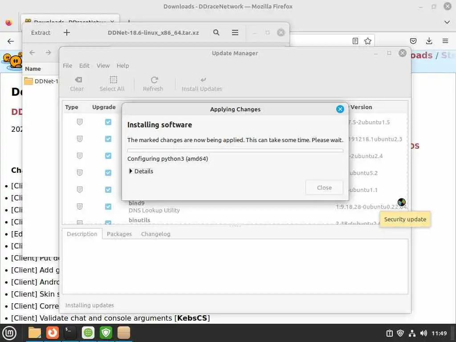456x342 pixels.
Task: Open Firefox downloads panel
Action: (429, 41)
